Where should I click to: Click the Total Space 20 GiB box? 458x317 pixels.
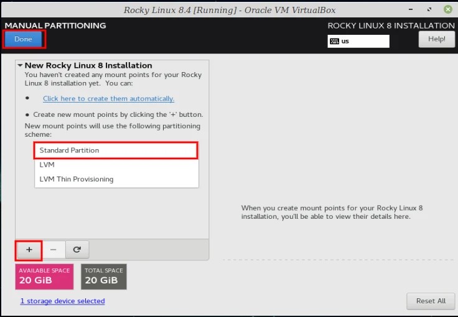coord(104,277)
